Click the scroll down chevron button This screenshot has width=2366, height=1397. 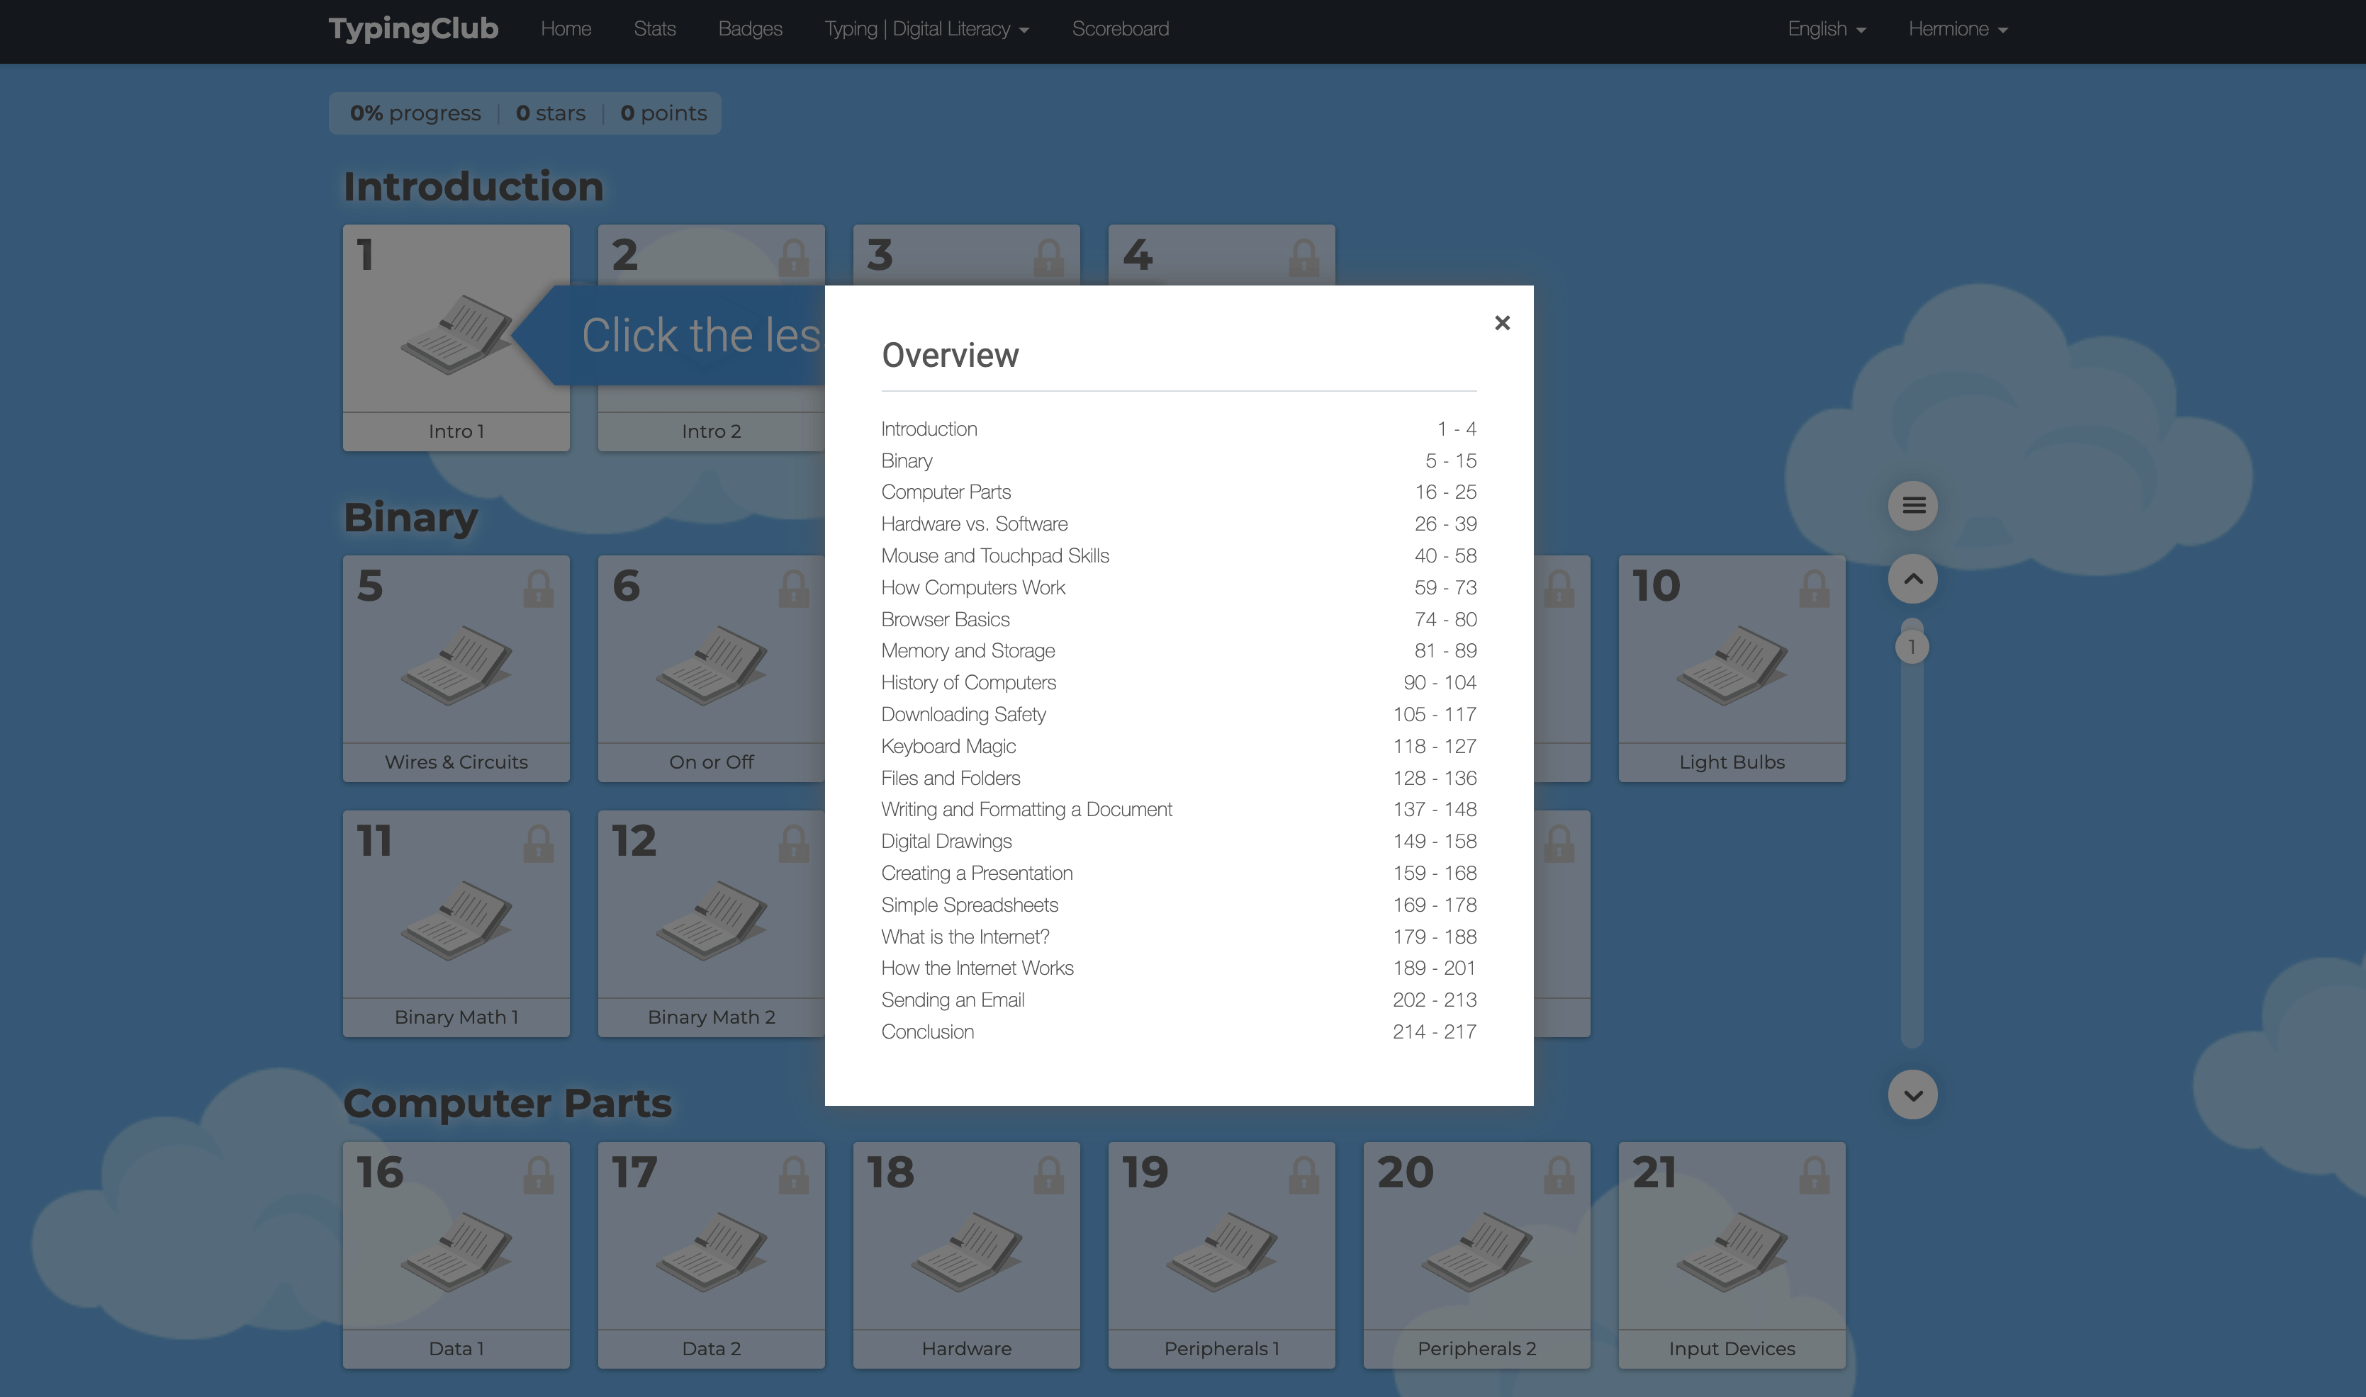[1912, 1095]
